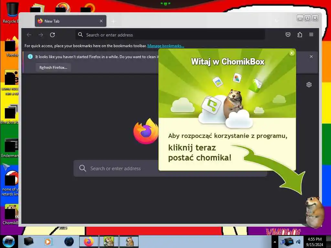Reload the current page
Viewport: 331px width, 248px height.
click(52, 35)
